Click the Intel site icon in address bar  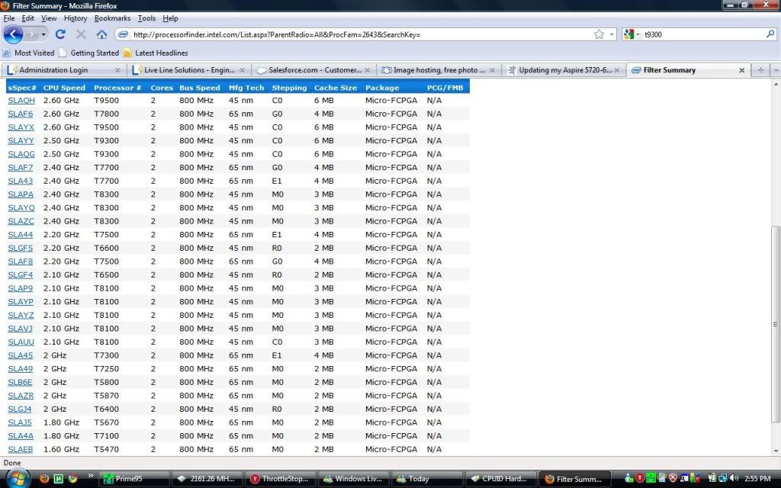click(x=123, y=34)
